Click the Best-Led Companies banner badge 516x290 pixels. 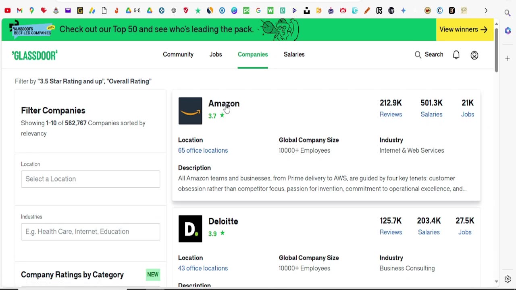31,29
